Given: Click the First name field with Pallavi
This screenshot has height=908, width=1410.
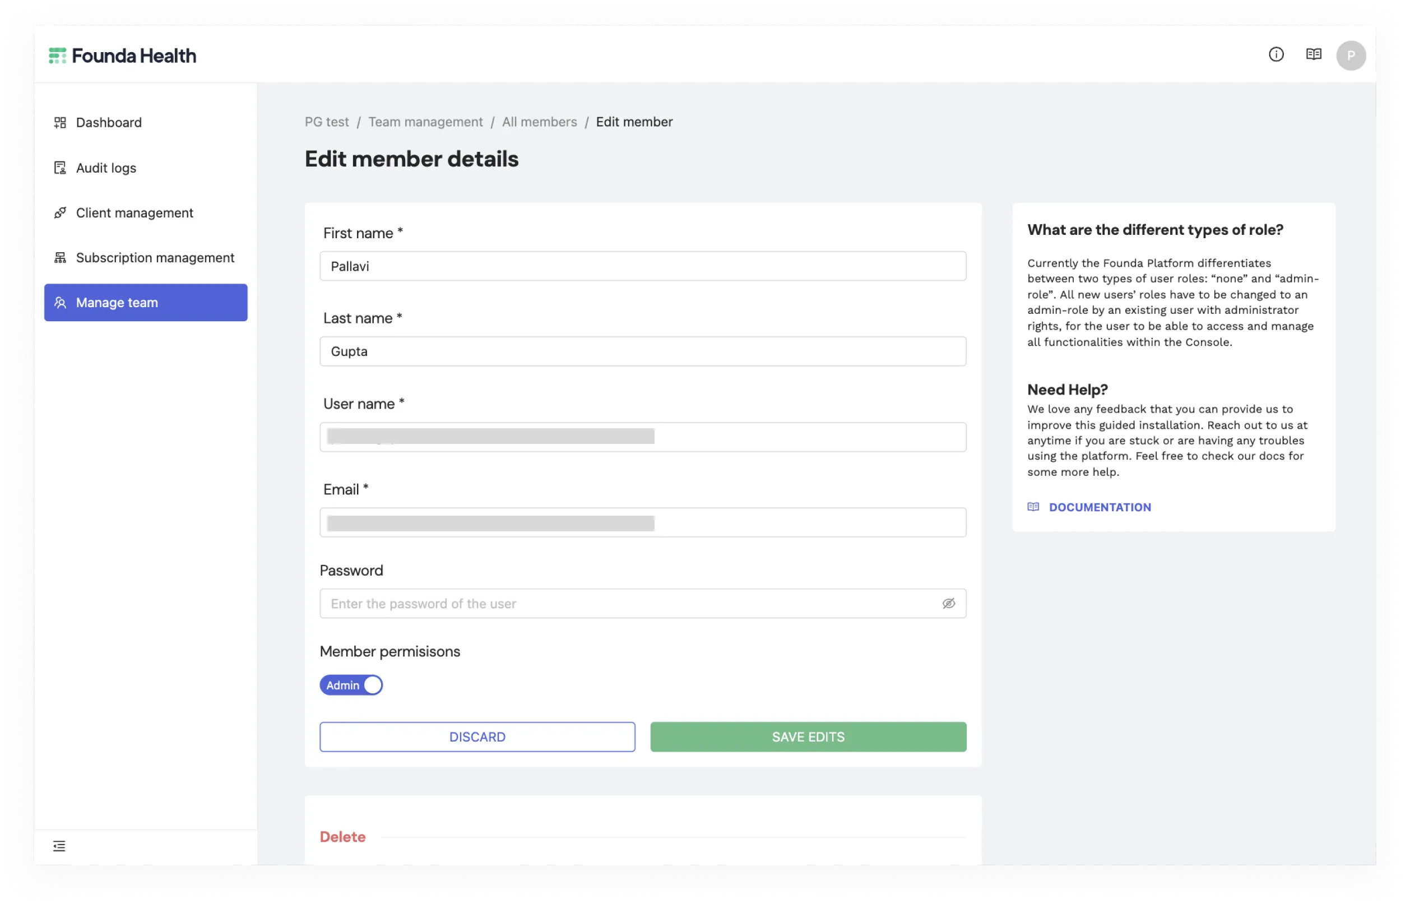Looking at the screenshot, I should [x=643, y=266].
